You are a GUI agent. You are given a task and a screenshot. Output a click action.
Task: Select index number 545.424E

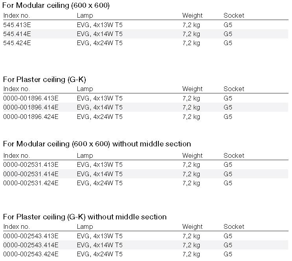(17, 43)
